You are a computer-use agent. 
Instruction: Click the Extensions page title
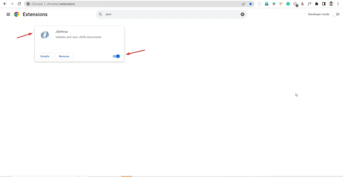point(35,14)
